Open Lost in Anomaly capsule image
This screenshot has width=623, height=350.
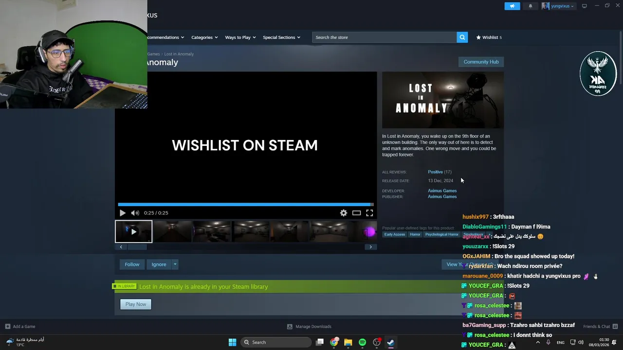pyautogui.click(x=443, y=100)
